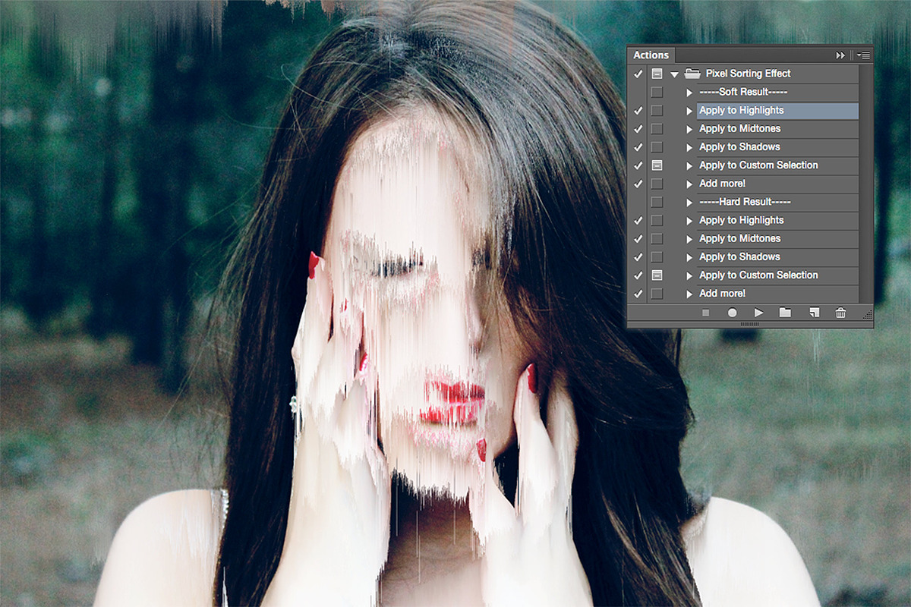Viewport: 911px width, 607px height.
Task: Open the Actions panel flyout menu
Action: tap(863, 55)
